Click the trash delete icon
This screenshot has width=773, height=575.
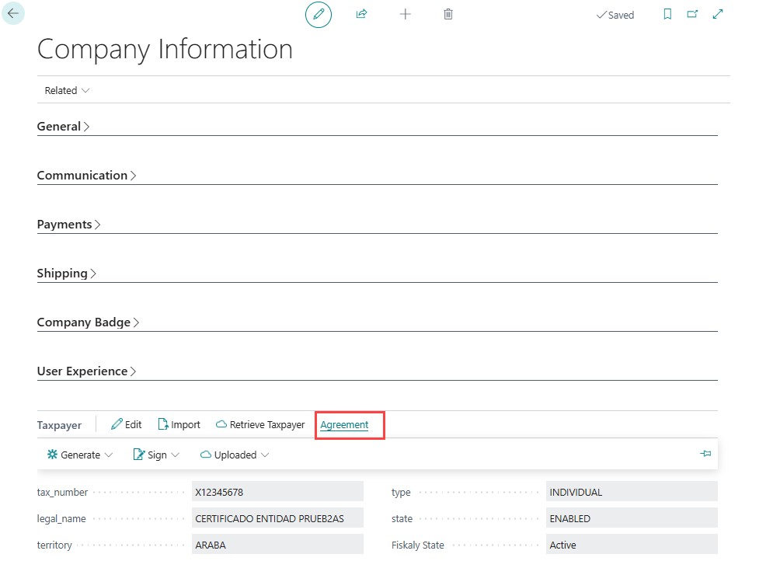(448, 14)
